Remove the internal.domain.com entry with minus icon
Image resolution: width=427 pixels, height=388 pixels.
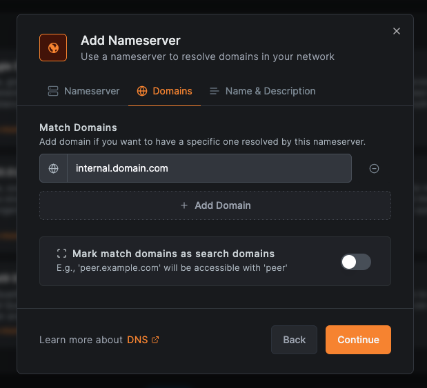374,168
